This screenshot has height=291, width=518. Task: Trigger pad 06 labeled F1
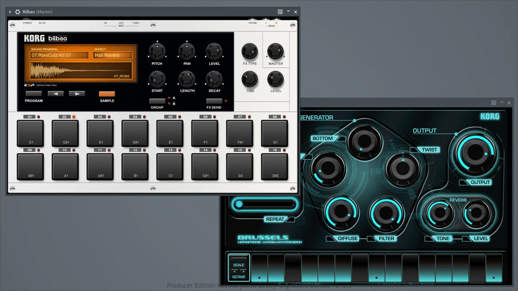(x=205, y=133)
